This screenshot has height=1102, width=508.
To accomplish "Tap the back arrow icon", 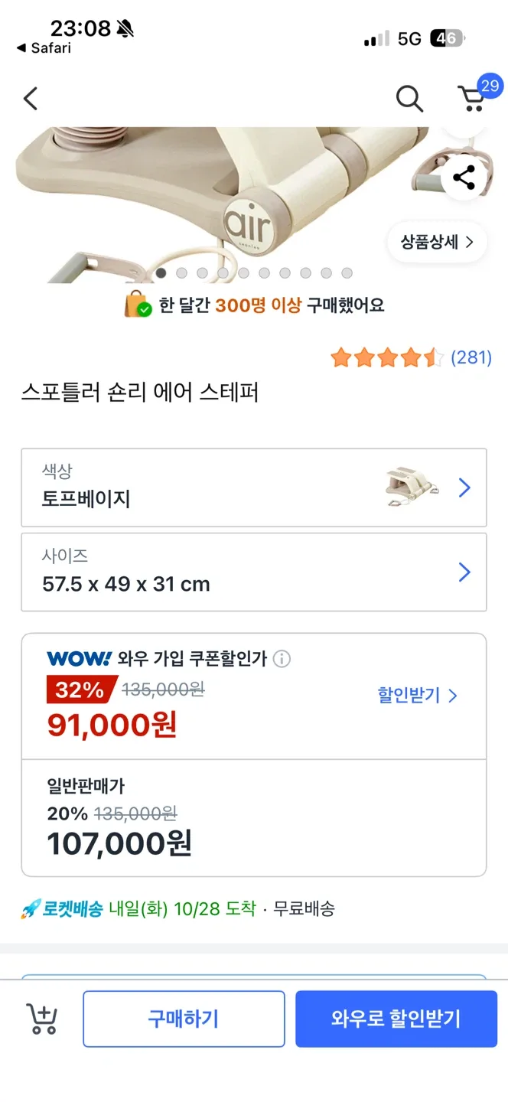I will pyautogui.click(x=31, y=99).
